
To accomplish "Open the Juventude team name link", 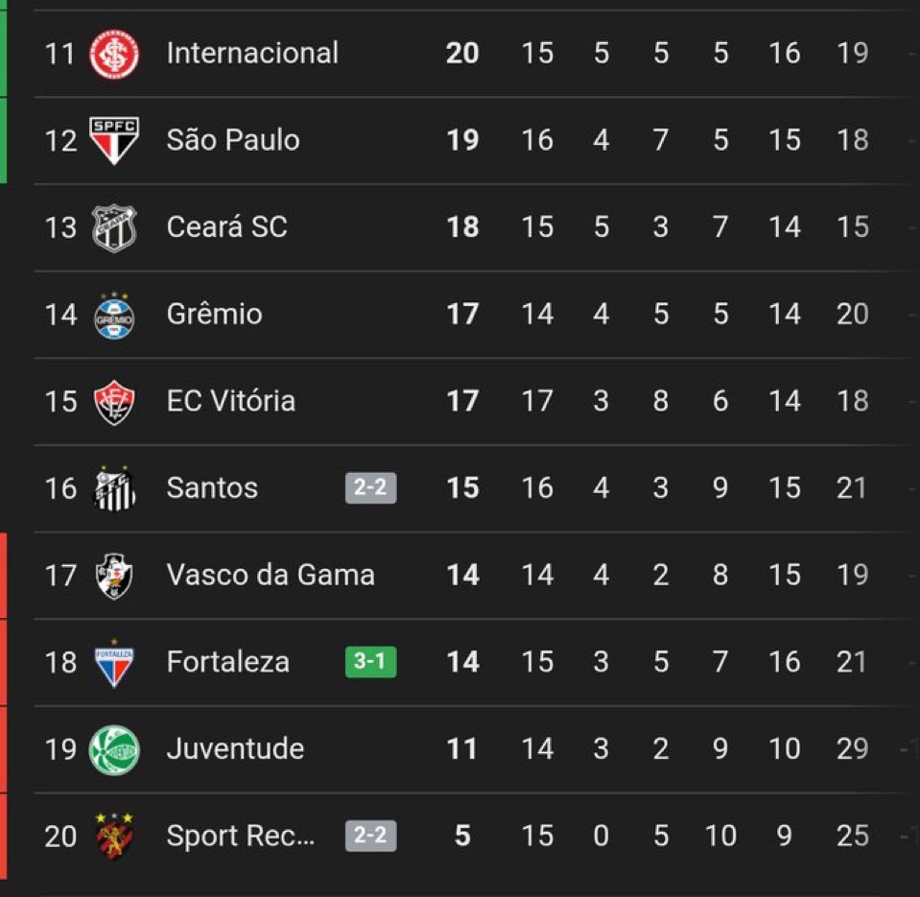I will click(x=235, y=748).
